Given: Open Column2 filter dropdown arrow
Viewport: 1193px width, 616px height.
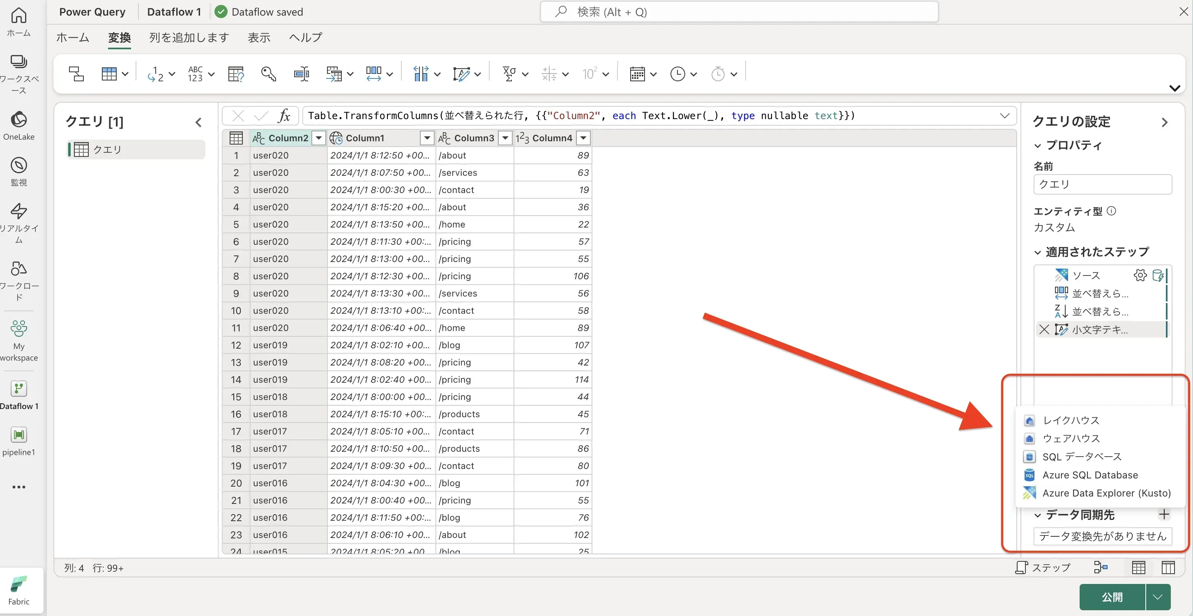Looking at the screenshot, I should pyautogui.click(x=319, y=138).
